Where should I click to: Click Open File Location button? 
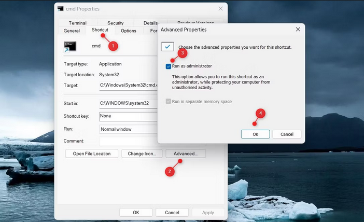click(92, 154)
